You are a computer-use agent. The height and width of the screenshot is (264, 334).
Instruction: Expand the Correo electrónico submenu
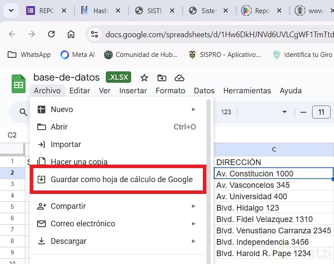coord(118,224)
